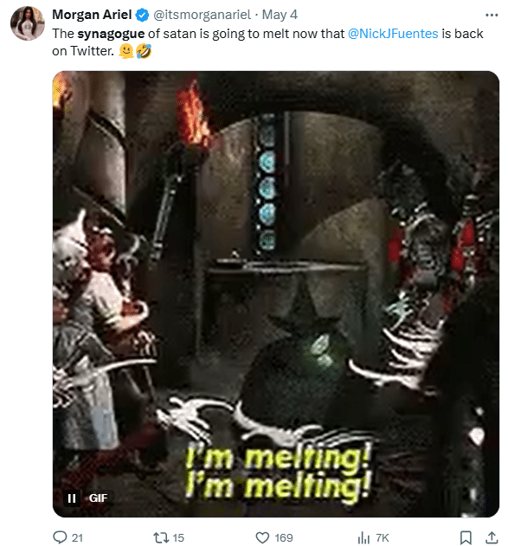Open the view analytics bar-chart icon
Image resolution: width=508 pixels, height=546 pixels.
363,537
